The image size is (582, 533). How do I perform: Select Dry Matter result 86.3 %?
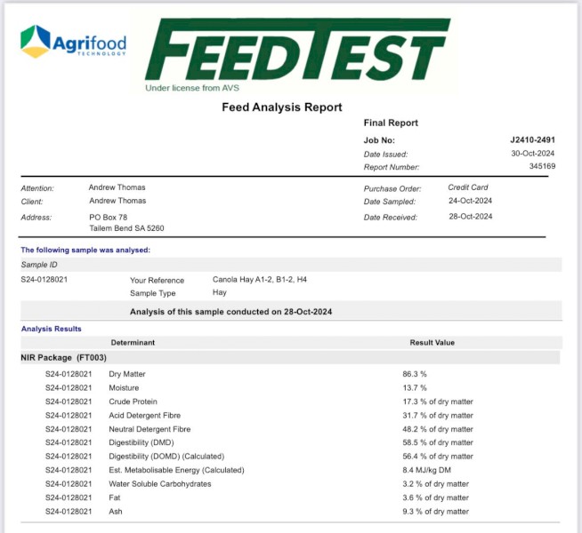[415, 375]
